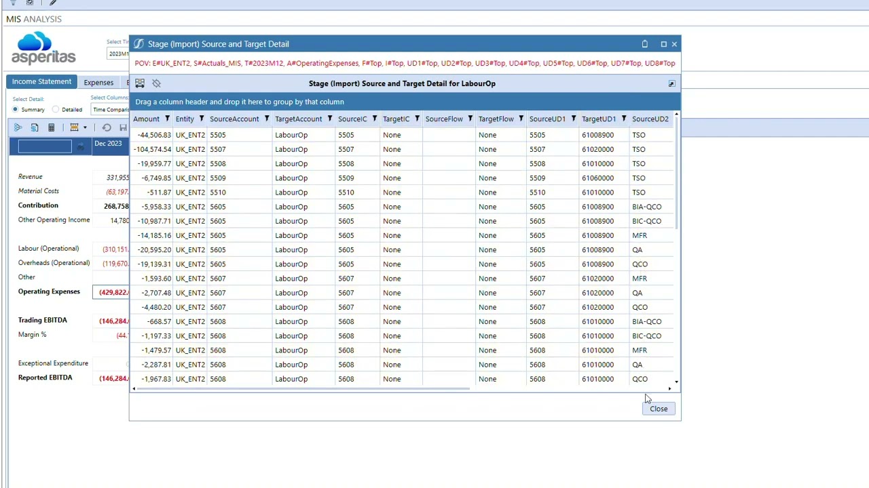Filter the Entity column
Viewport: 869px width, 488px height.
pos(202,119)
